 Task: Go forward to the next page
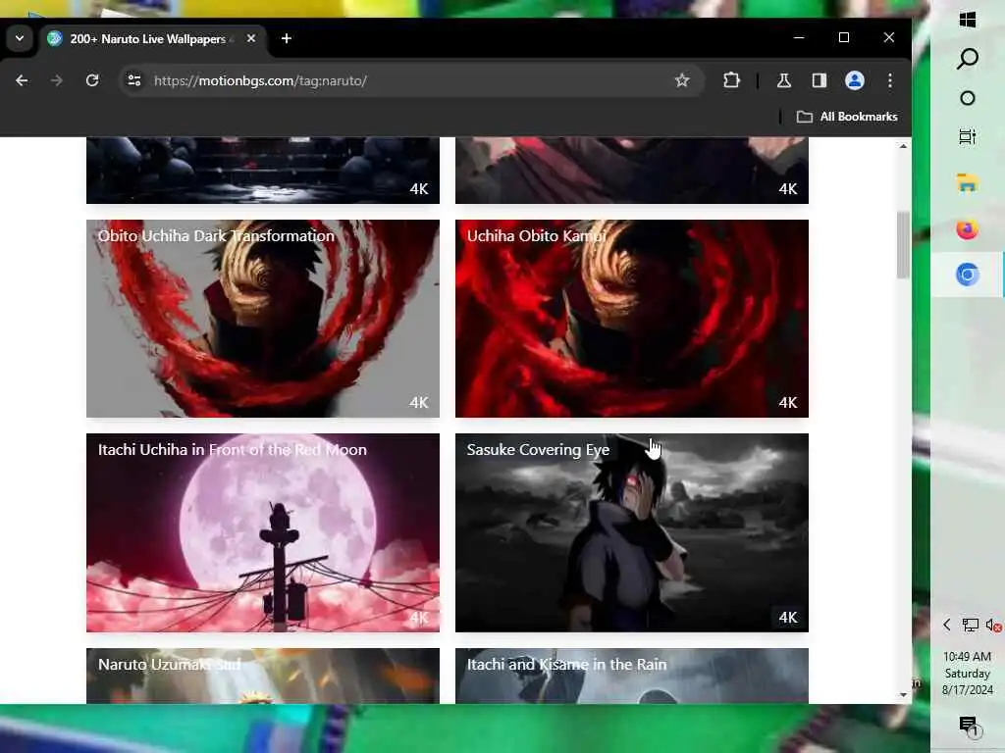[56, 80]
